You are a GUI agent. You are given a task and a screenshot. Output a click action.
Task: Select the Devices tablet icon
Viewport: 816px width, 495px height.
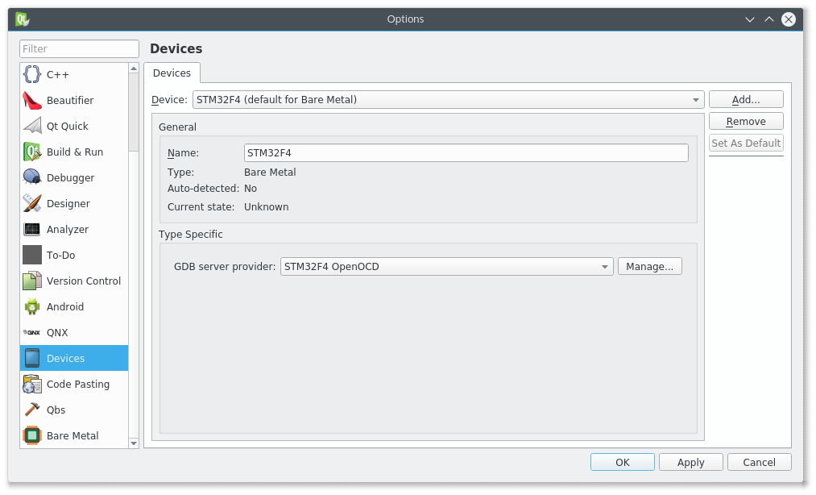click(x=31, y=358)
